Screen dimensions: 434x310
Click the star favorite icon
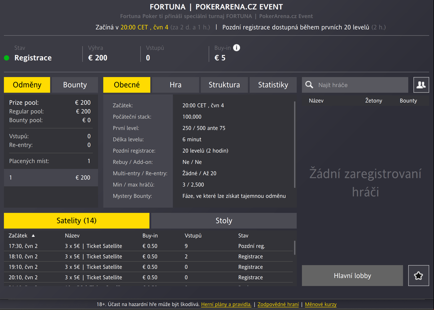coord(418,275)
